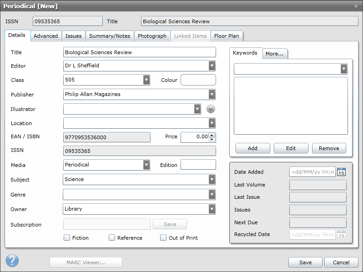363x272 pixels.
Task: Close the Periodical dialog with the X
Action: (356, 6)
